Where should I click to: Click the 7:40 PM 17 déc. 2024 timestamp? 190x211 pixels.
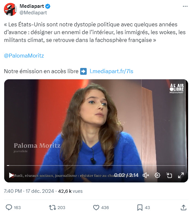point(29,191)
